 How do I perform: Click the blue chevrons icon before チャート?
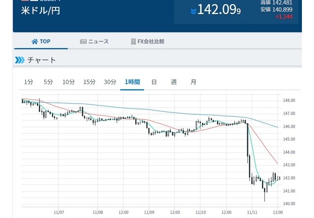point(19,60)
